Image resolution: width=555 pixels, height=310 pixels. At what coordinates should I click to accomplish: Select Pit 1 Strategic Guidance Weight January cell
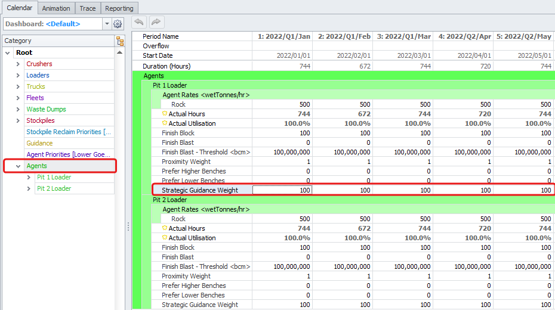click(282, 190)
